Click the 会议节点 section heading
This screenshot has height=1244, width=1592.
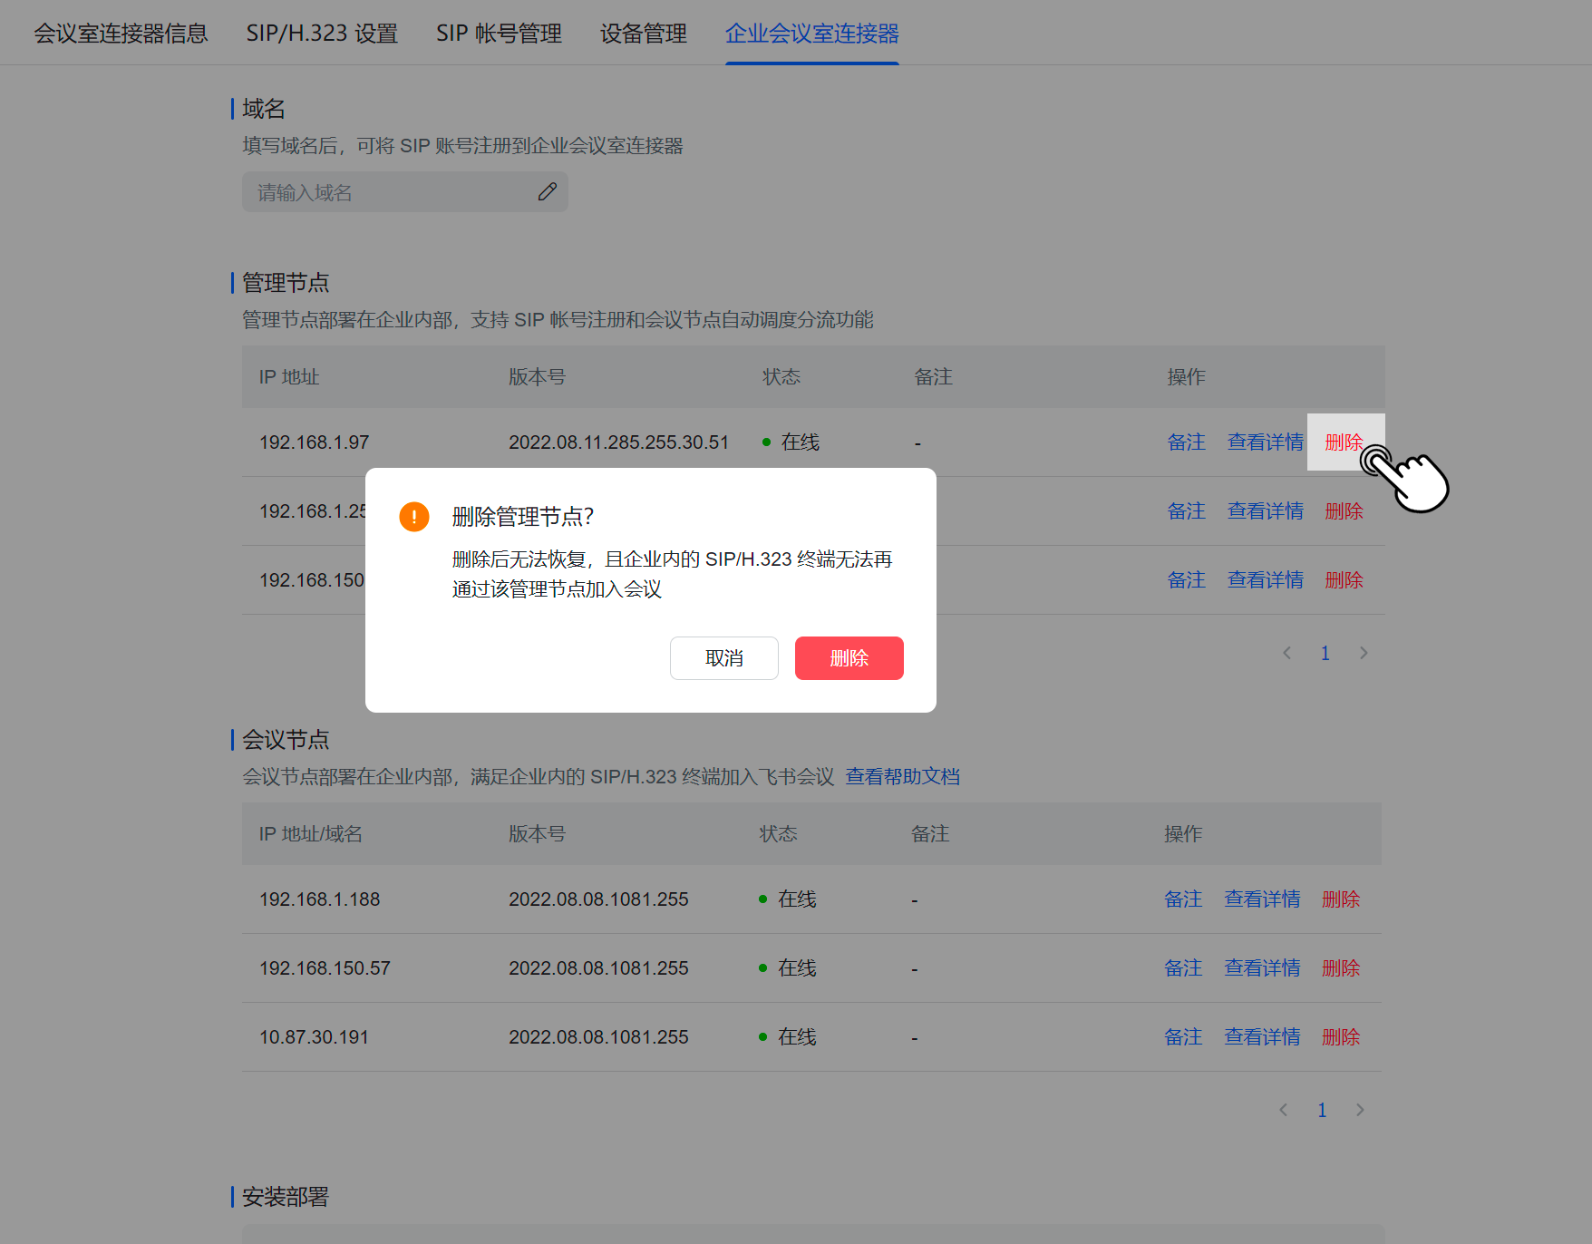[286, 740]
